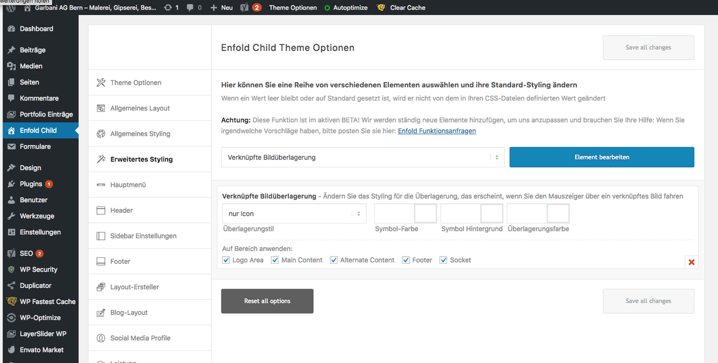This screenshot has height=363, width=718.
Task: Click Reset all options button
Action: click(267, 301)
